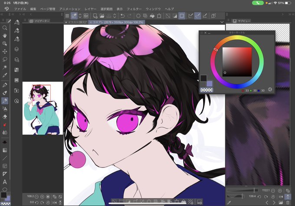Open the command bar hamburger menu

click(67, 16)
